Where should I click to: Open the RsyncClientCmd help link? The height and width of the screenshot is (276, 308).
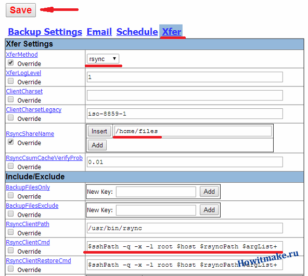(28, 242)
